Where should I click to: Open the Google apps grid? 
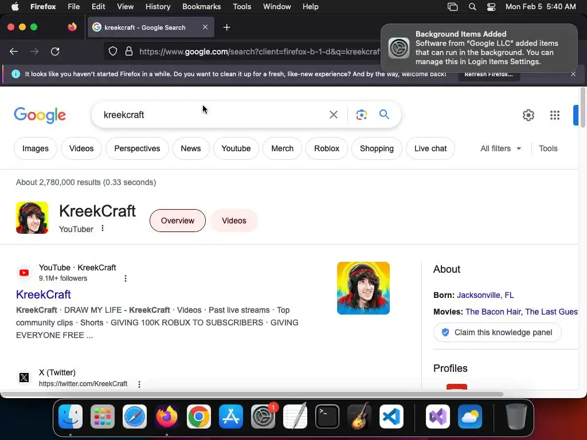555,115
